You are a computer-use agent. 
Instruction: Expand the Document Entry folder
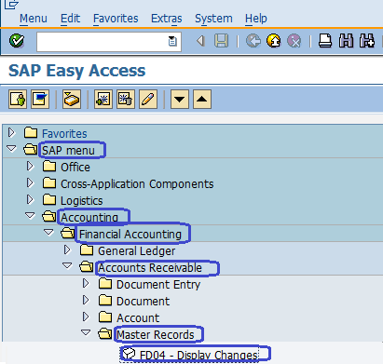coord(86,283)
